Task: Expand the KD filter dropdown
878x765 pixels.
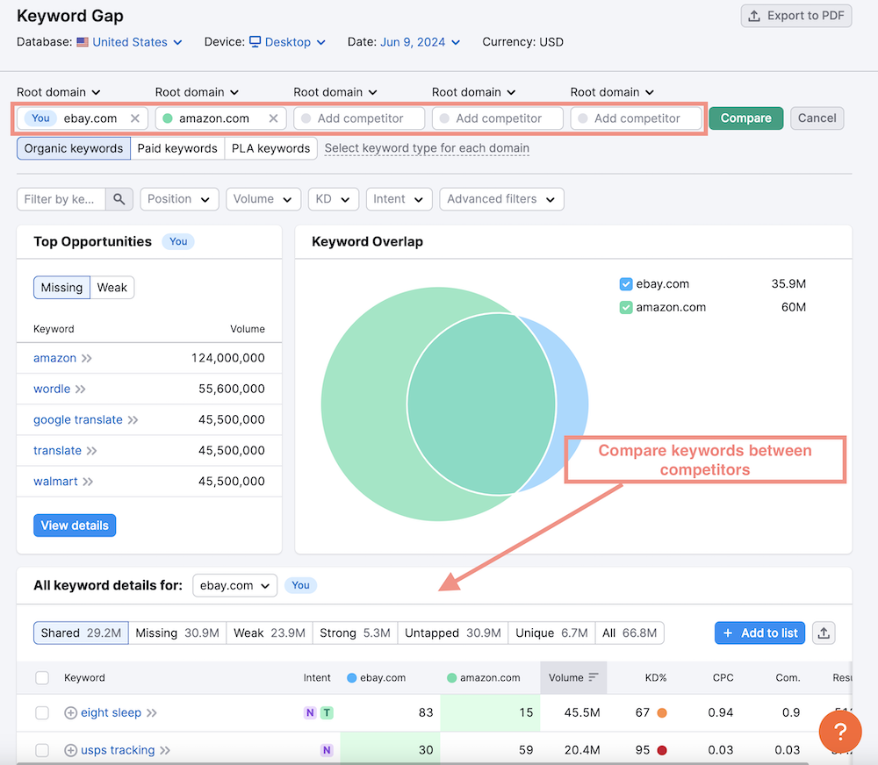Action: pyautogui.click(x=333, y=199)
